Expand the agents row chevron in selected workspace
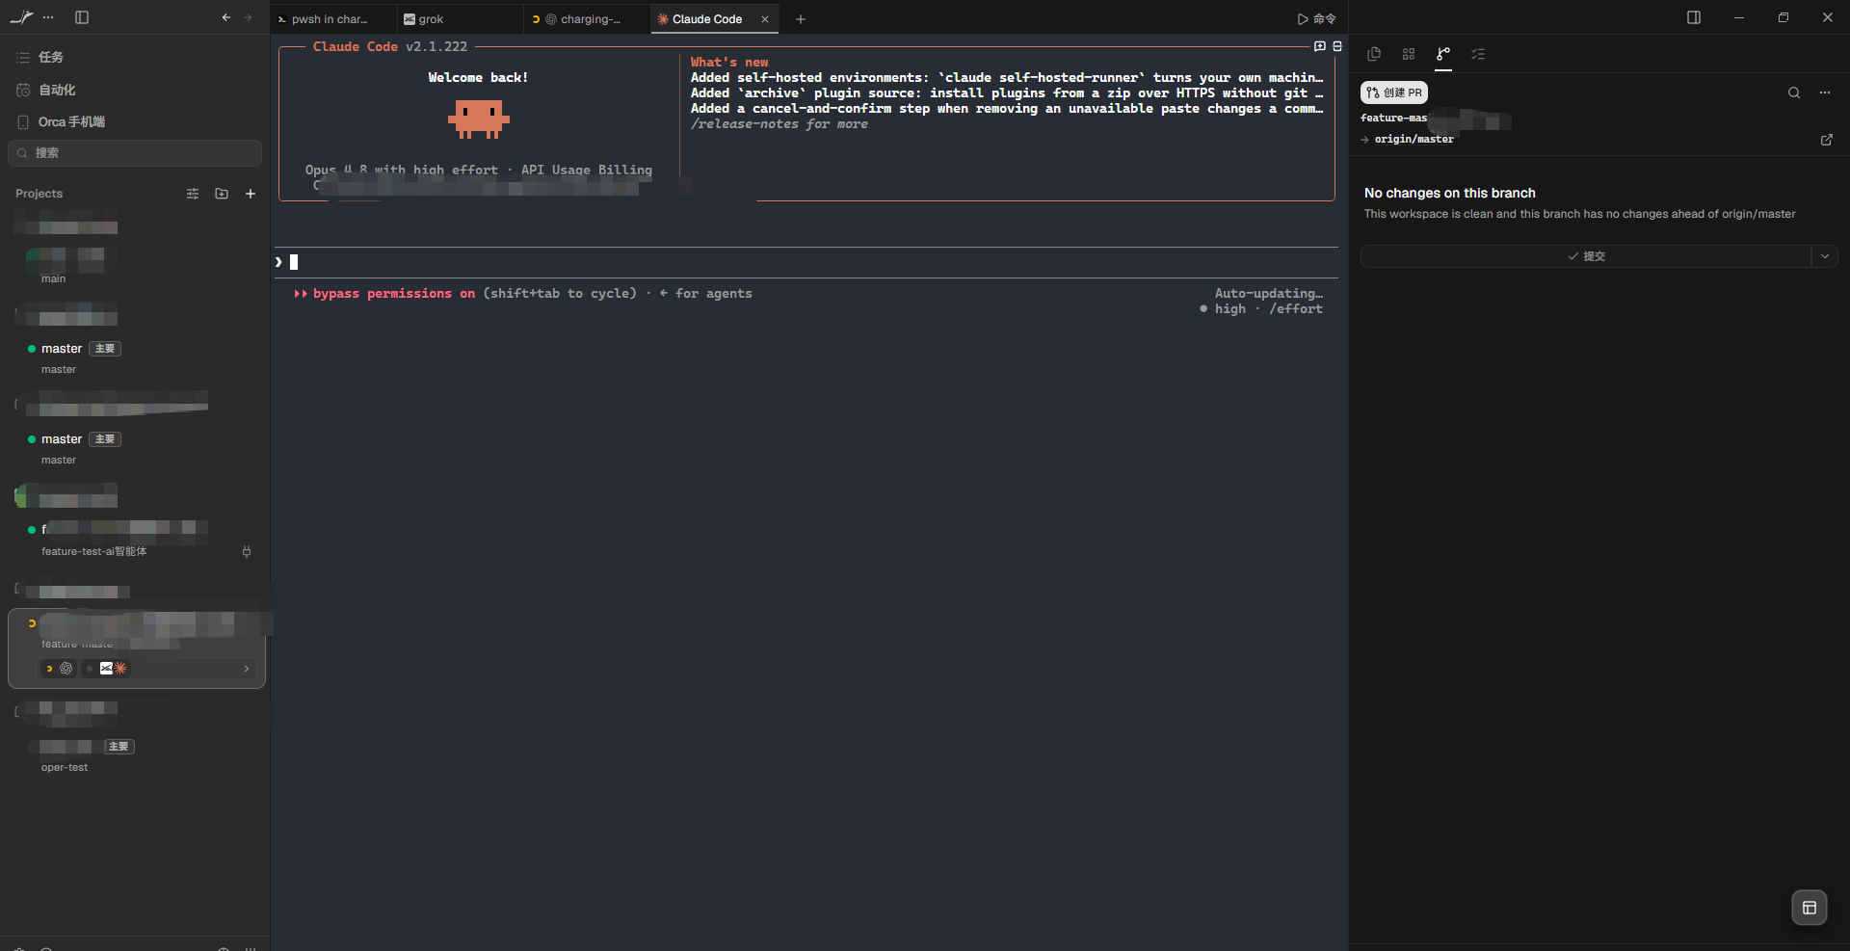 (247, 669)
